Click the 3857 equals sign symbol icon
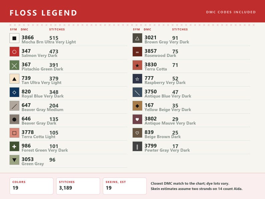 point(137,52)
